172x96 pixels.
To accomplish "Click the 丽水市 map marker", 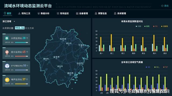I will (60, 68).
